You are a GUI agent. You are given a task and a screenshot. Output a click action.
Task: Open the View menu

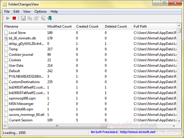27,11
